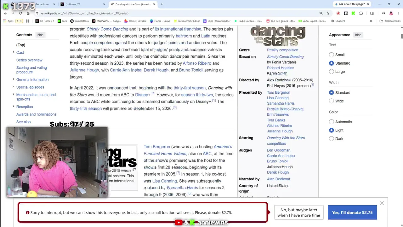
Task: Expand General information in Contents
Action: coord(13,79)
